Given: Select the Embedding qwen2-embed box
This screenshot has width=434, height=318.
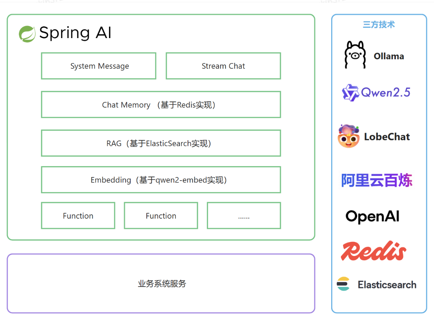Looking at the screenshot, I should tap(161, 180).
